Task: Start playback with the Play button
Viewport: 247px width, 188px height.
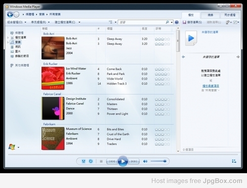Action: pos(123,161)
